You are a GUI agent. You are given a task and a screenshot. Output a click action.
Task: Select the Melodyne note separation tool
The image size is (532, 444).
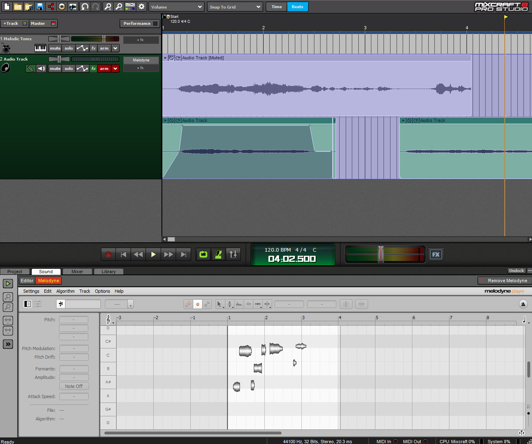[x=267, y=304]
